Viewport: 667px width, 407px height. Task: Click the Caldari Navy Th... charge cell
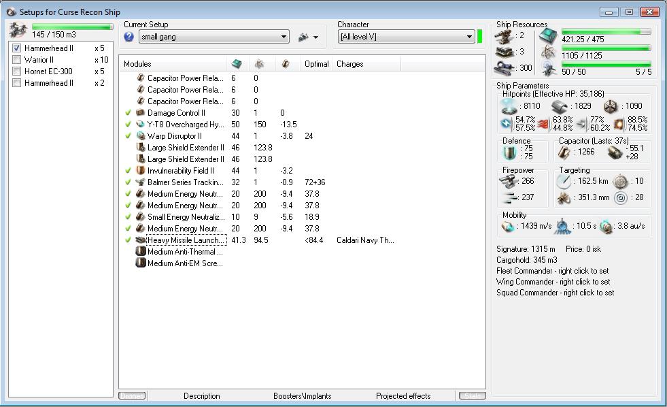(365, 240)
